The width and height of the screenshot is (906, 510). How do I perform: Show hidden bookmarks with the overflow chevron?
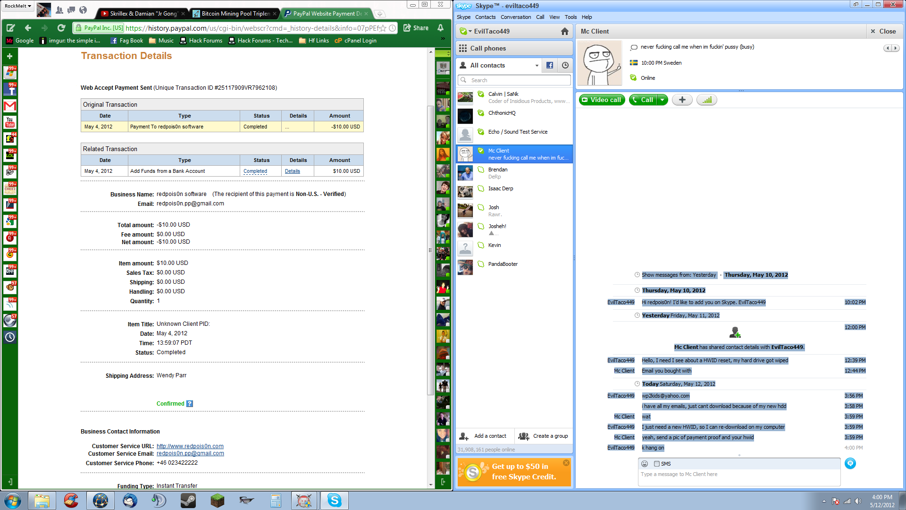[443, 38]
